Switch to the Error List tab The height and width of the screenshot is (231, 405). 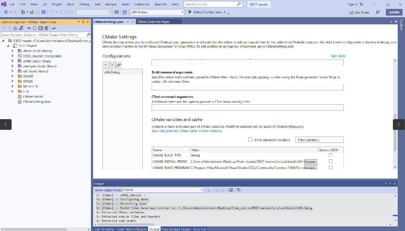200,229
